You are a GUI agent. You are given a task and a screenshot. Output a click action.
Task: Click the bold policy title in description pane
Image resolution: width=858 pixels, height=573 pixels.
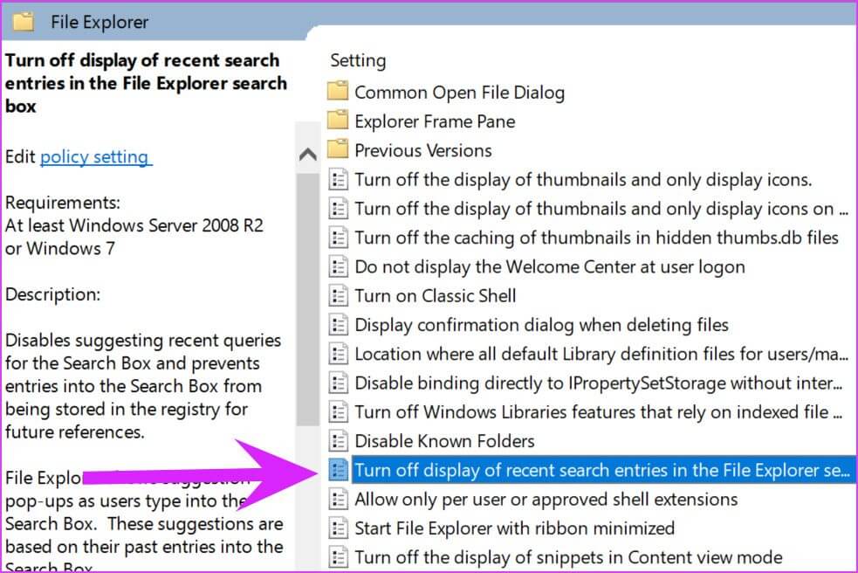click(x=146, y=83)
